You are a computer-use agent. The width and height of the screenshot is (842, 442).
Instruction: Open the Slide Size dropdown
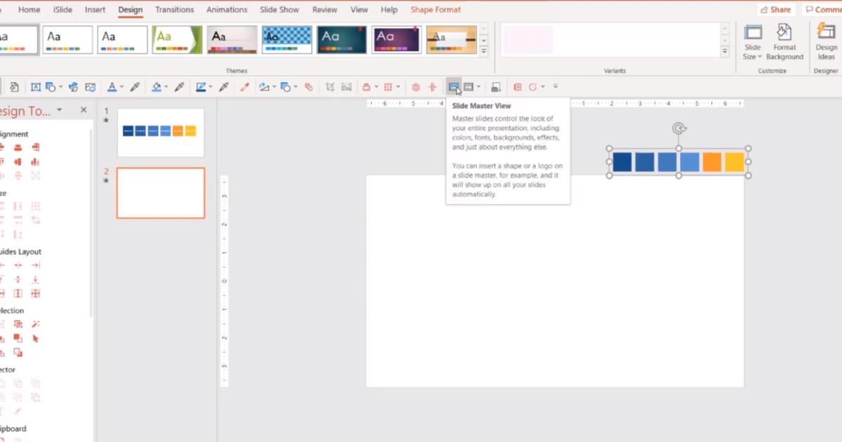(752, 40)
